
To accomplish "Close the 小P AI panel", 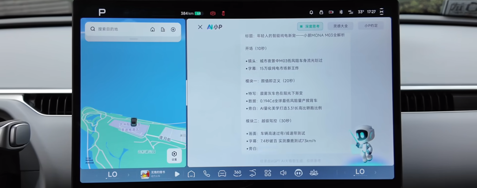I will 200,27.
